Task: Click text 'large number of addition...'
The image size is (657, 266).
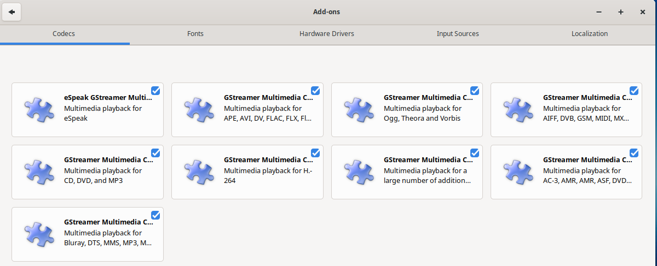Action: [x=427, y=180]
